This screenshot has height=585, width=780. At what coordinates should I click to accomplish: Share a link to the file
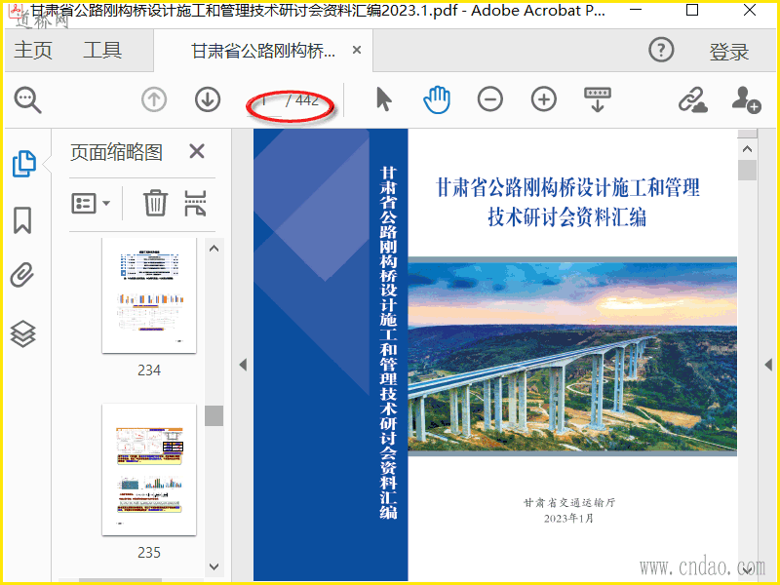pos(693,99)
